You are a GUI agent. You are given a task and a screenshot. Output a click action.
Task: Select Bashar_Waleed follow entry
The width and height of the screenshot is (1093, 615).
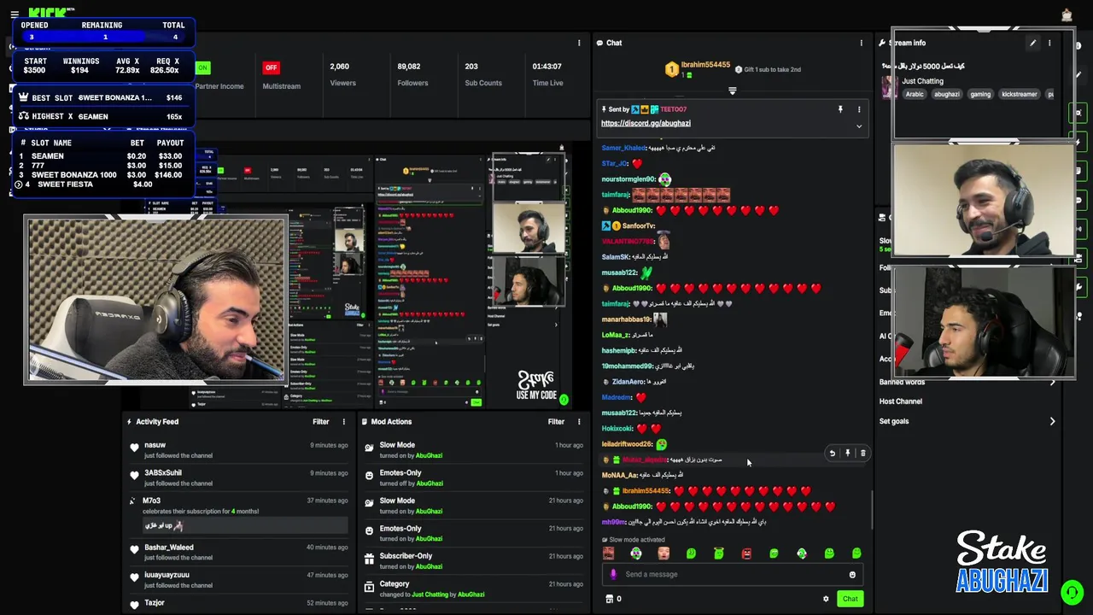pos(238,552)
